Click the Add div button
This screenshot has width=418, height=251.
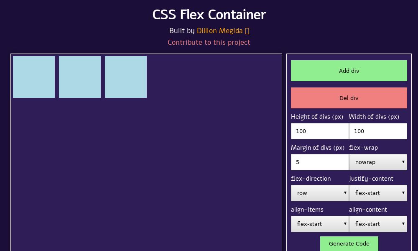coord(349,71)
